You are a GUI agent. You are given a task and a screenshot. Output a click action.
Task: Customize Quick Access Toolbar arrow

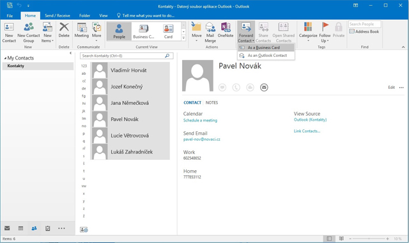[x=28, y=6]
